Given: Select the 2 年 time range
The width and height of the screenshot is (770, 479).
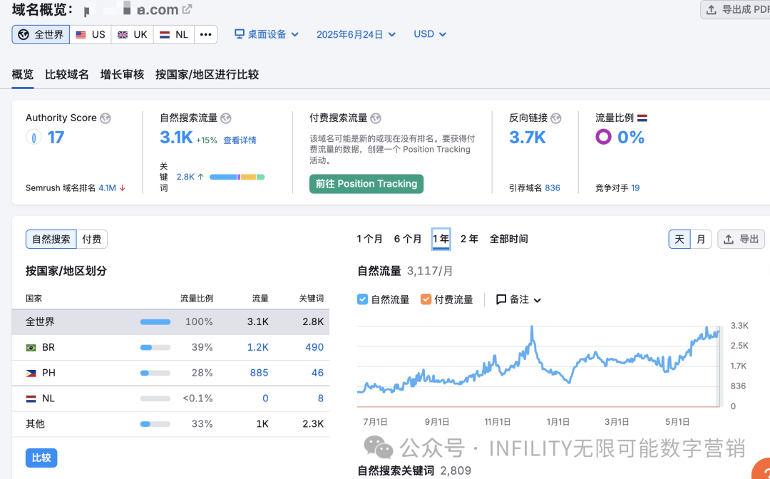Looking at the screenshot, I should [x=469, y=239].
